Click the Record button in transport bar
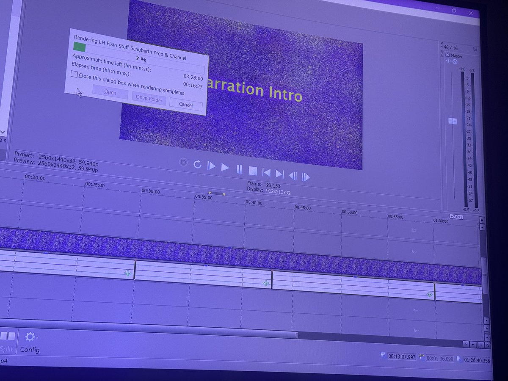The image size is (508, 381). coord(183,163)
